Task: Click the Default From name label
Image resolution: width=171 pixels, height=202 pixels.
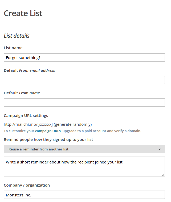Action: pyautogui.click(x=22, y=93)
